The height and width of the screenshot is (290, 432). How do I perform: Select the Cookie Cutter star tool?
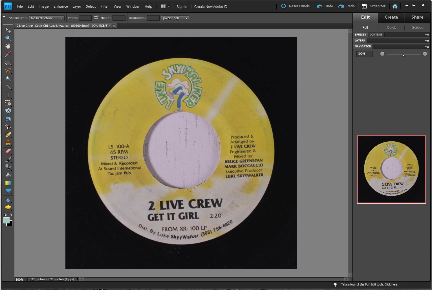(x=8, y=111)
